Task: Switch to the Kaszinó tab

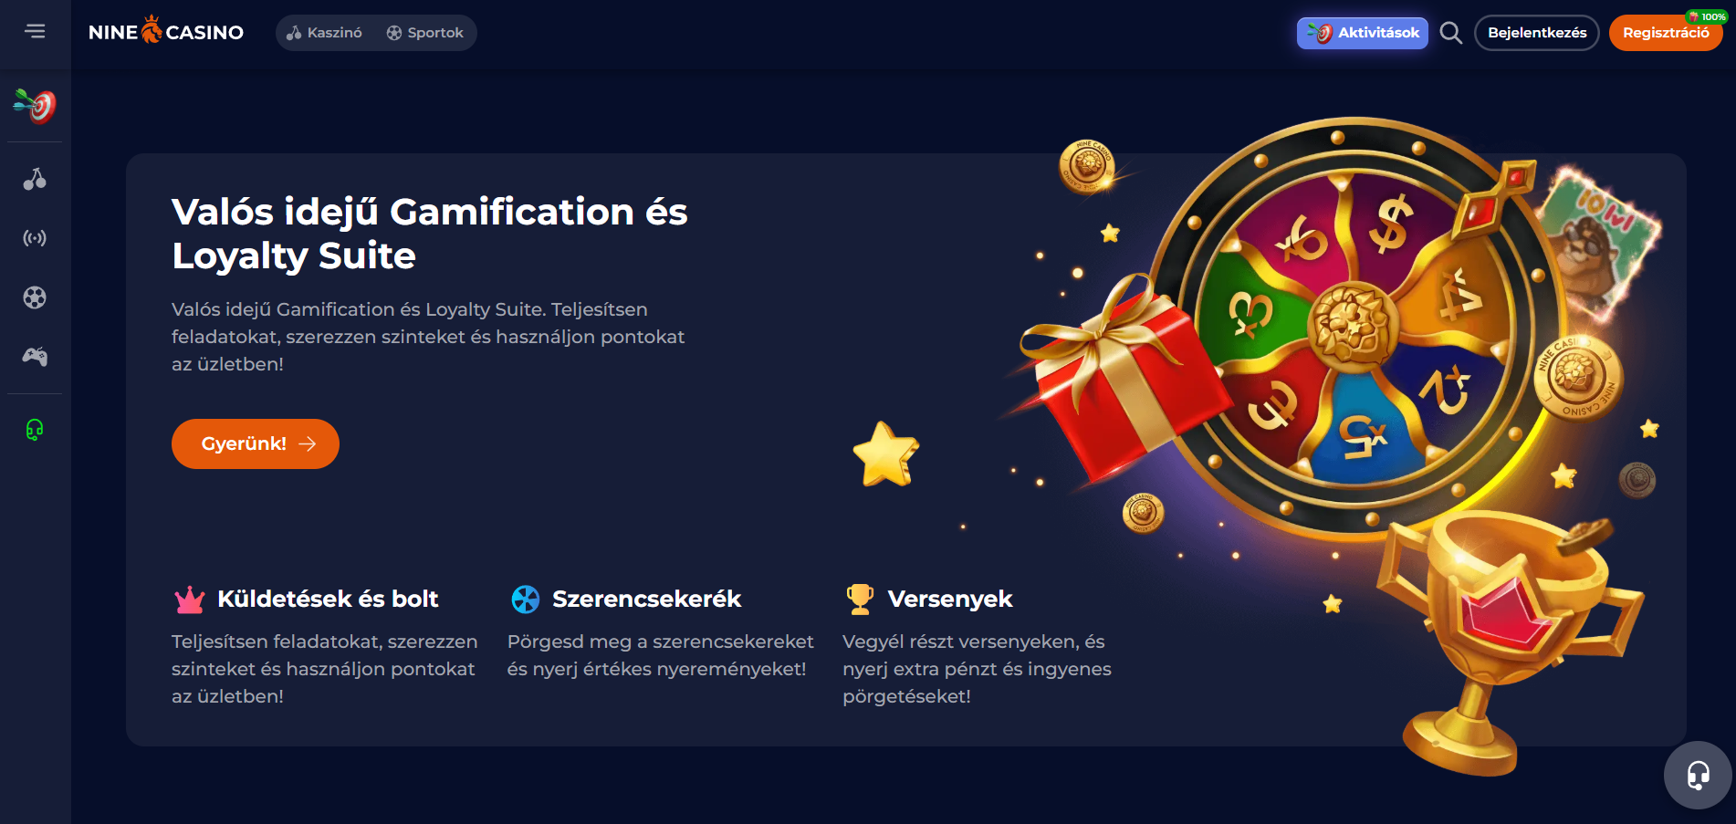Action: tap(324, 33)
